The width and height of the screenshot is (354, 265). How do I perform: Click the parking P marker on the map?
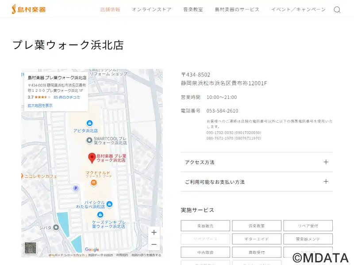(x=76, y=188)
